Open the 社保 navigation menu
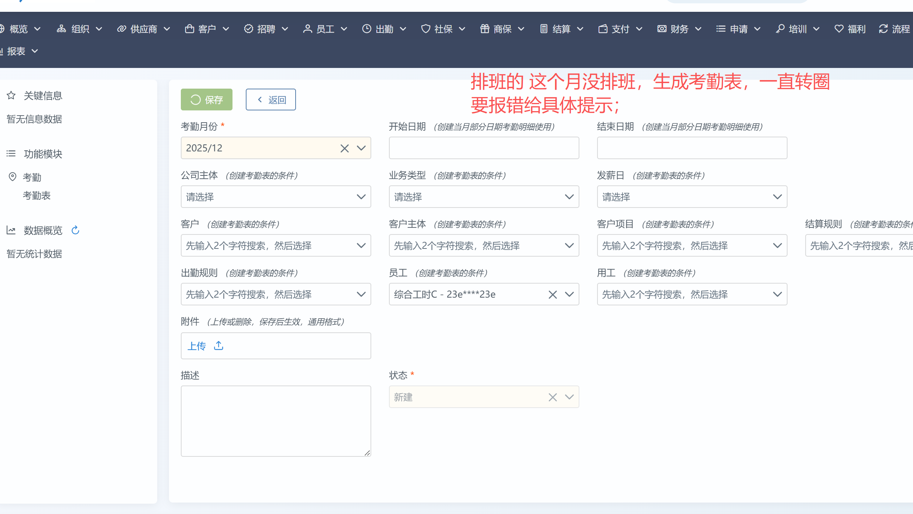Image resolution: width=913 pixels, height=514 pixels. 443,29
